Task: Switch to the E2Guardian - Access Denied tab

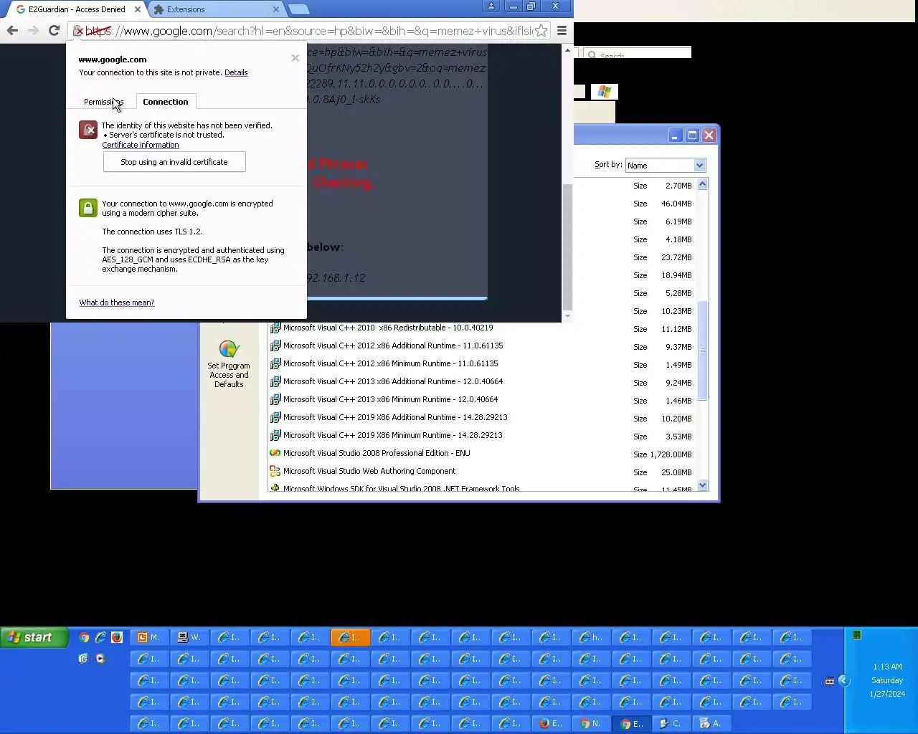Action: click(x=75, y=9)
